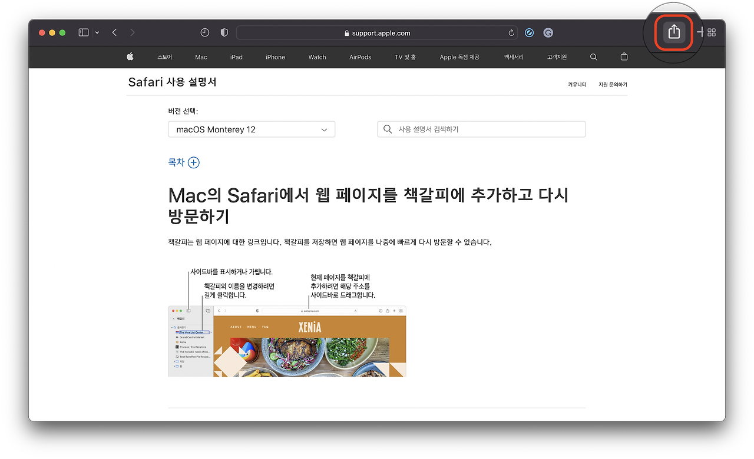The height and width of the screenshot is (459, 754).
Task: Click the search magnifier in Apple navigation
Action: tap(593, 57)
